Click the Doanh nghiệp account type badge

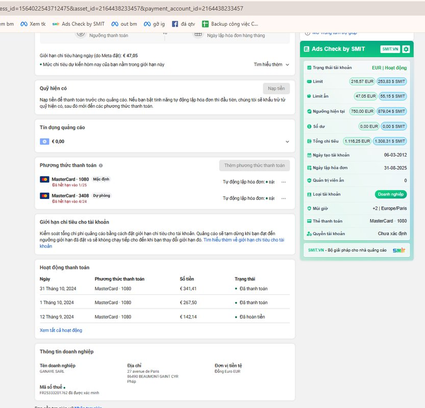pyautogui.click(x=391, y=194)
